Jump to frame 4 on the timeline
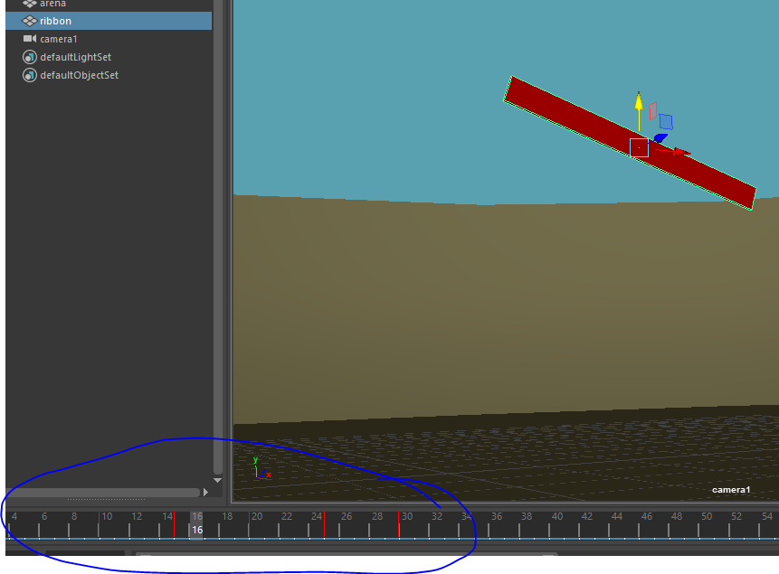The width and height of the screenshot is (779, 574). pyautogui.click(x=14, y=516)
